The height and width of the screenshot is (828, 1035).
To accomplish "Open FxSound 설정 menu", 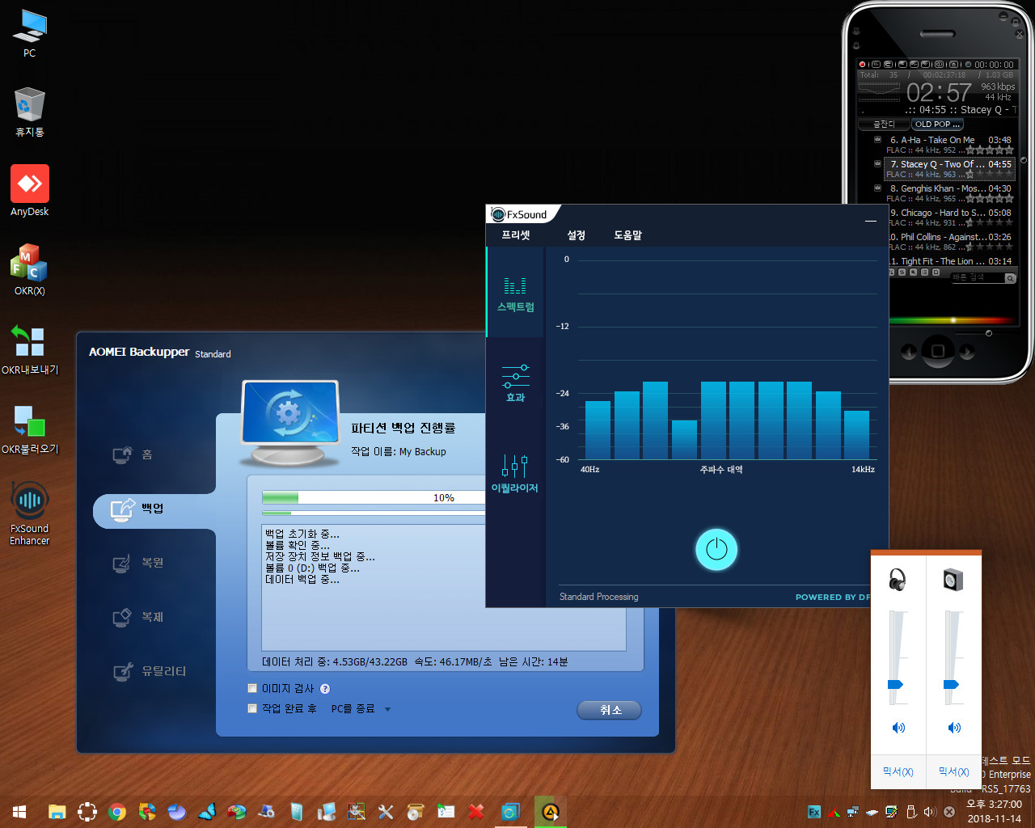I will (576, 235).
